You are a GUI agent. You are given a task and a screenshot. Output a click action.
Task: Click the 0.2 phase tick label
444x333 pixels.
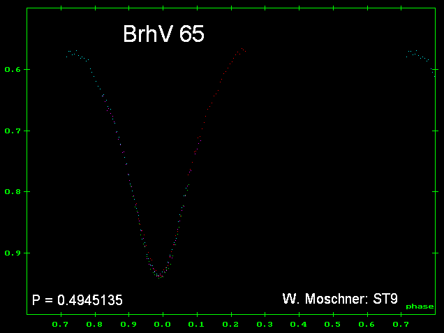(231, 325)
